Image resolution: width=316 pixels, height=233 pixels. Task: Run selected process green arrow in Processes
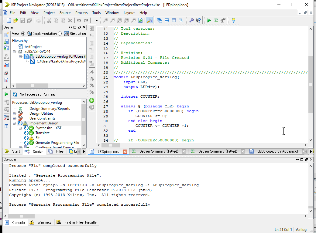coord(6,94)
